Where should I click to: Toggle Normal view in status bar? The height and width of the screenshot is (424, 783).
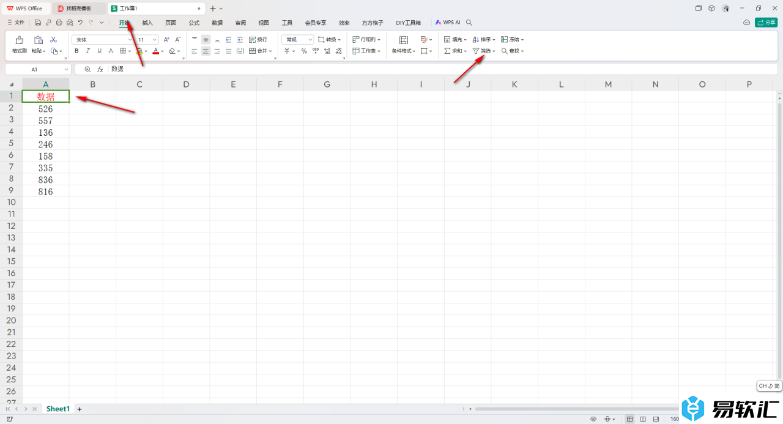pyautogui.click(x=630, y=419)
